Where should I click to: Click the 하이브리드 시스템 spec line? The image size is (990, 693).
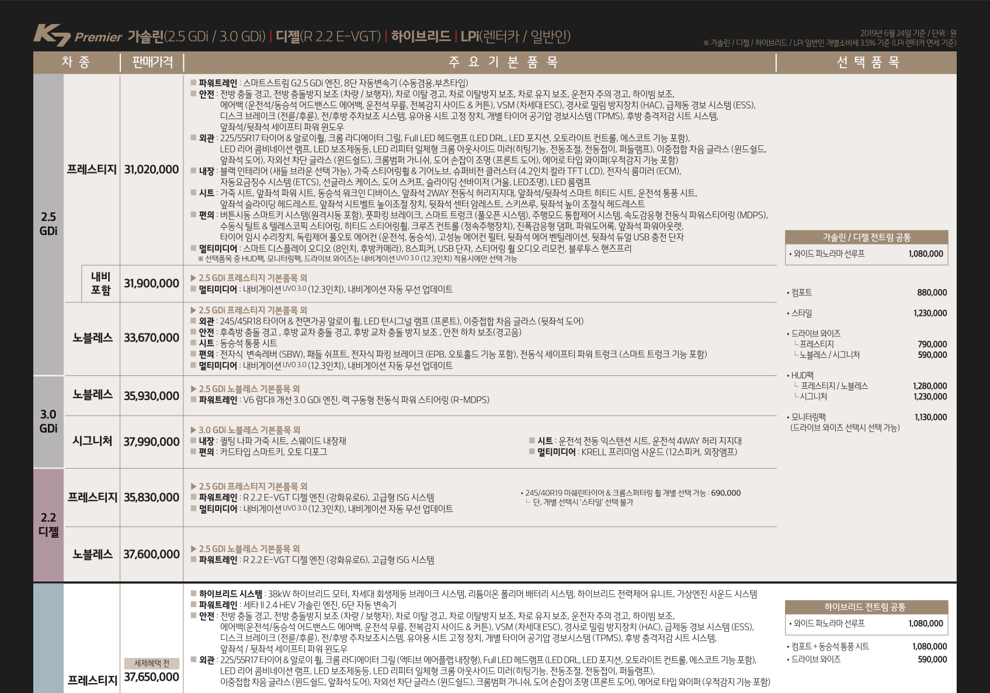[474, 594]
